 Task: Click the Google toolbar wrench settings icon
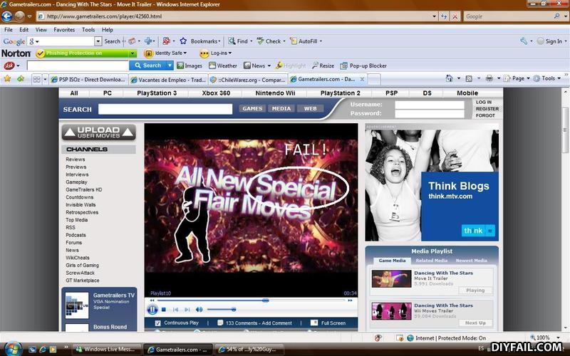click(524, 41)
